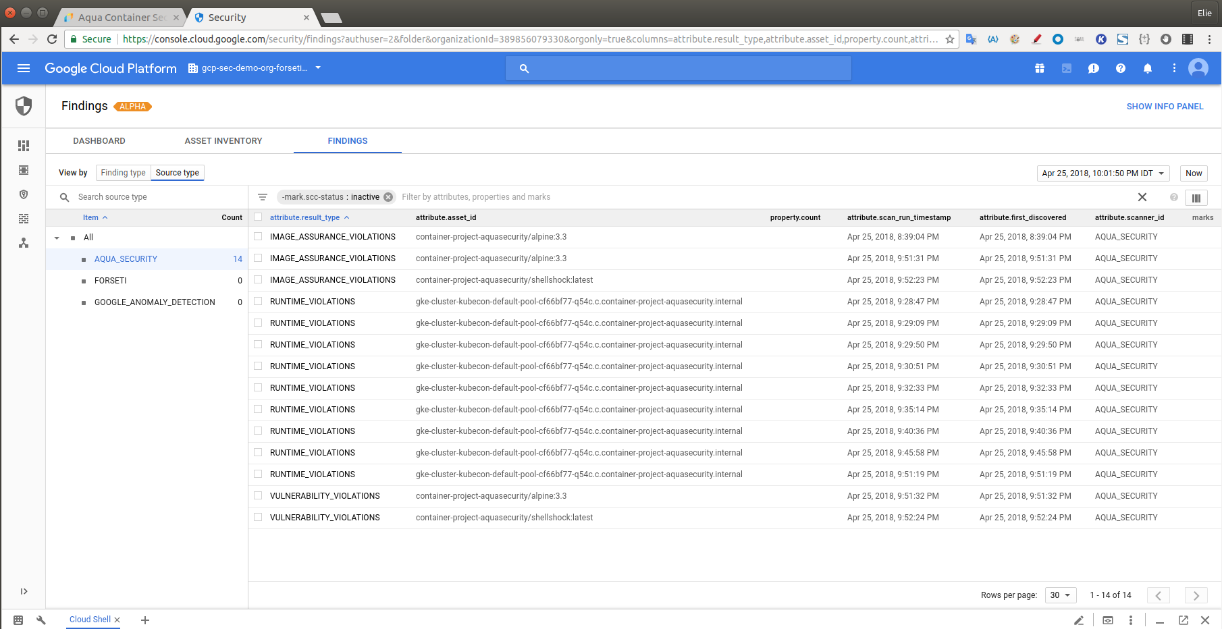Select all findings header checkbox
The image size is (1222, 629).
click(258, 217)
